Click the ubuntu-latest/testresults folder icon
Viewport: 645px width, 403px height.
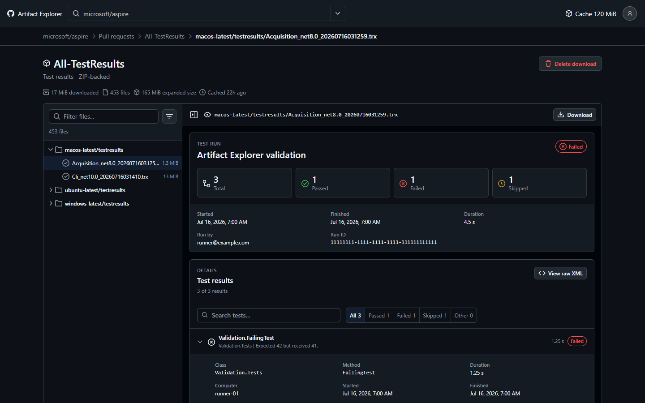[x=59, y=190]
